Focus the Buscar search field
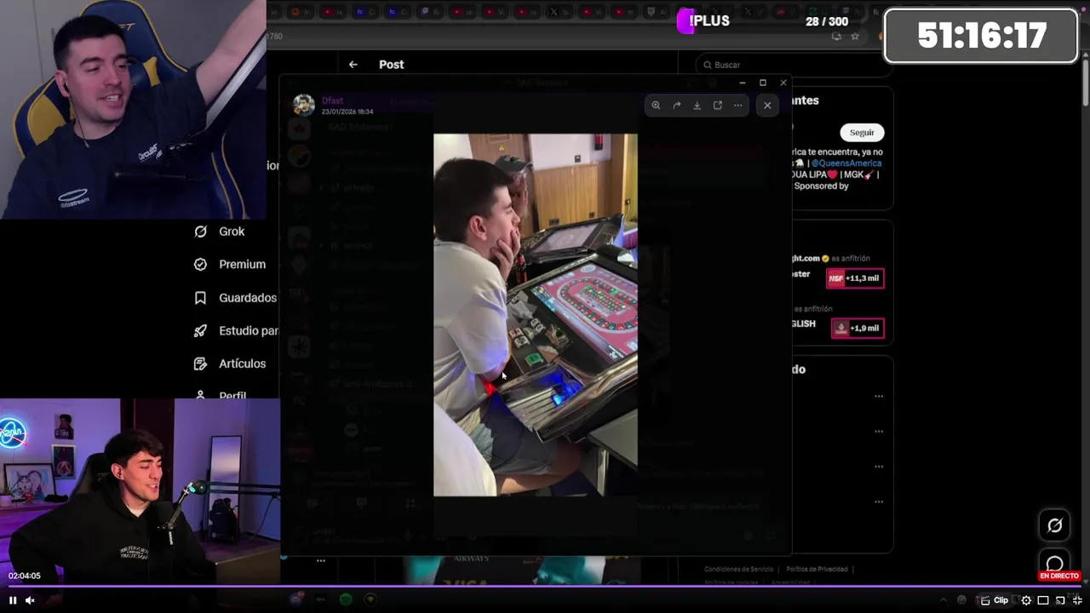 coord(795,65)
